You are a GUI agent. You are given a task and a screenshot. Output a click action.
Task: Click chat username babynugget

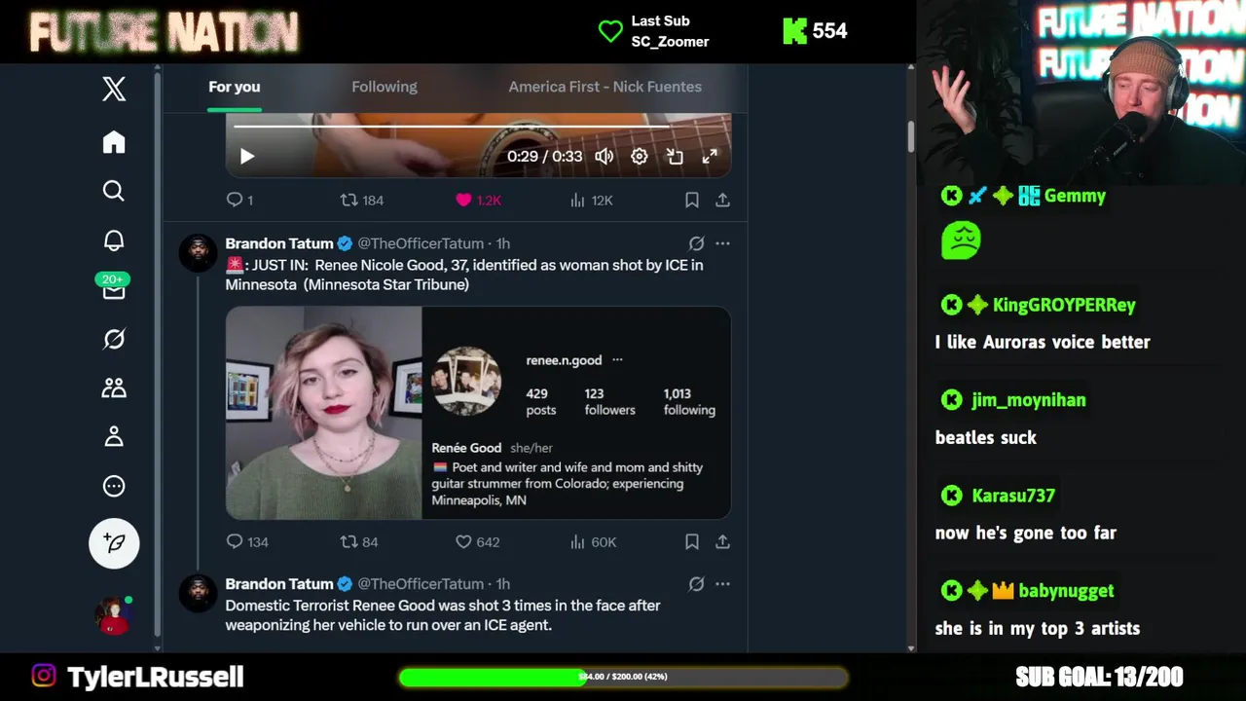pos(1066,591)
